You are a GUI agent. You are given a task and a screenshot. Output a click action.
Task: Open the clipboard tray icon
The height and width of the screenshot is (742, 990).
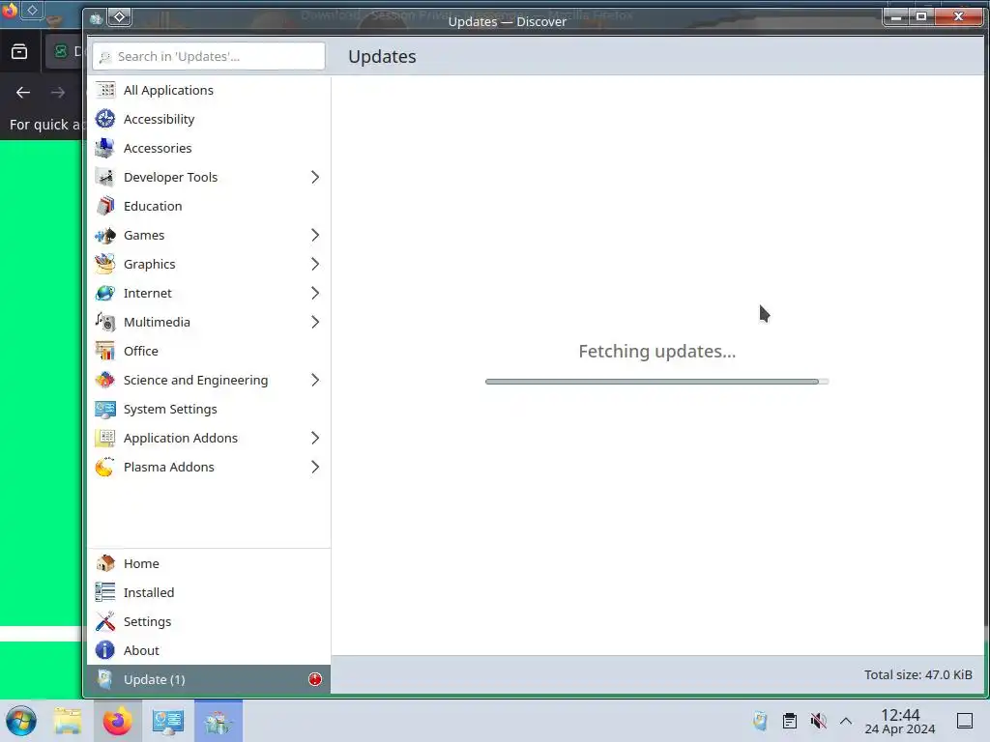[x=789, y=721]
